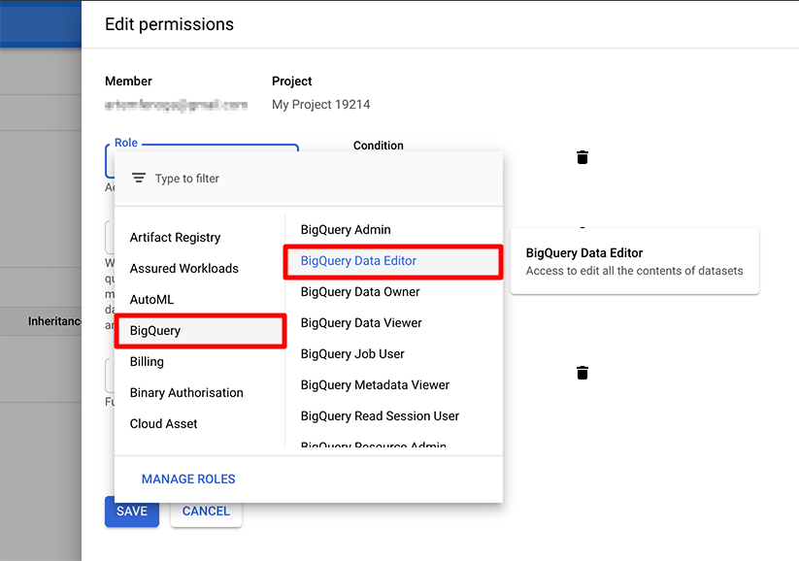This screenshot has width=799, height=561.
Task: Click the Condition column label
Action: tap(378, 146)
